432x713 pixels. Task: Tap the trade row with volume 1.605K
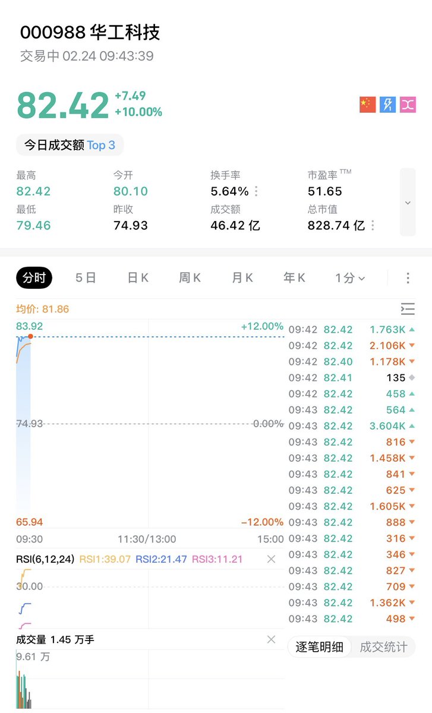click(352, 506)
